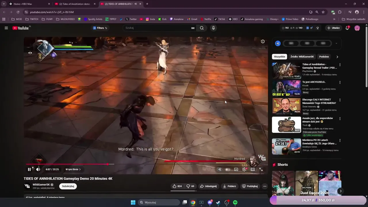Screen dimensions: 368x207
Task: Show more bookmarks chevron
Action: tap(334, 19)
